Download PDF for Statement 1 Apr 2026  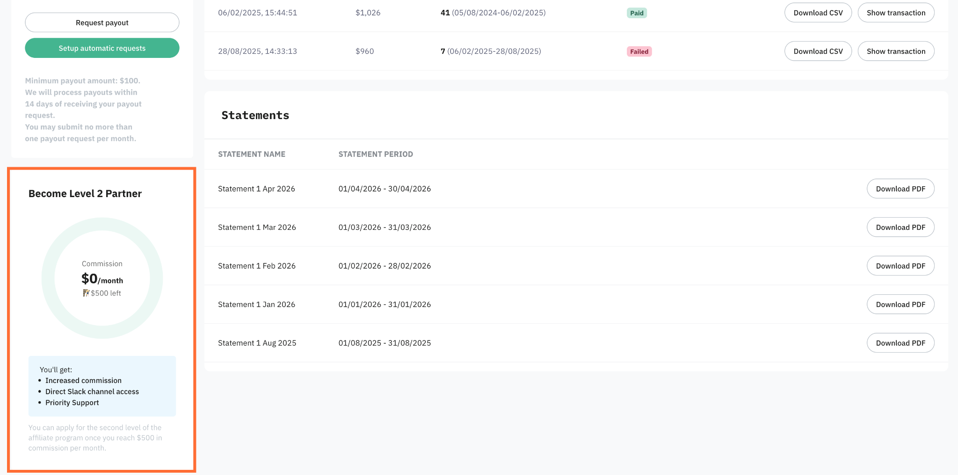pos(900,189)
